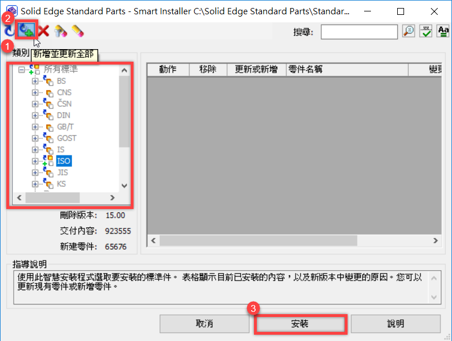Viewport: 452px width, 341px height.
Task: Collapse the 所有標準 root tree node
Action: pyautogui.click(x=21, y=70)
